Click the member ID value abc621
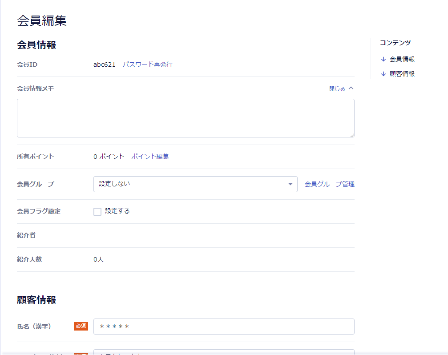Image resolution: width=448 pixels, height=355 pixels. click(x=104, y=65)
